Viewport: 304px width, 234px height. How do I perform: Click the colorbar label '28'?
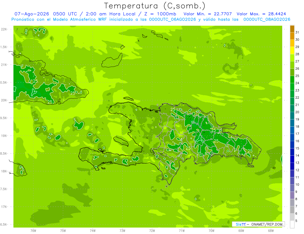pos(297,54)
